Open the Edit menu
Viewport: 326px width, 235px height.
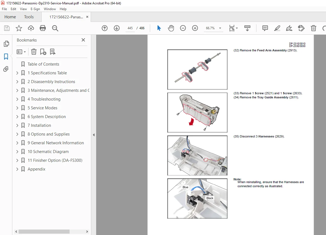point(13,9)
